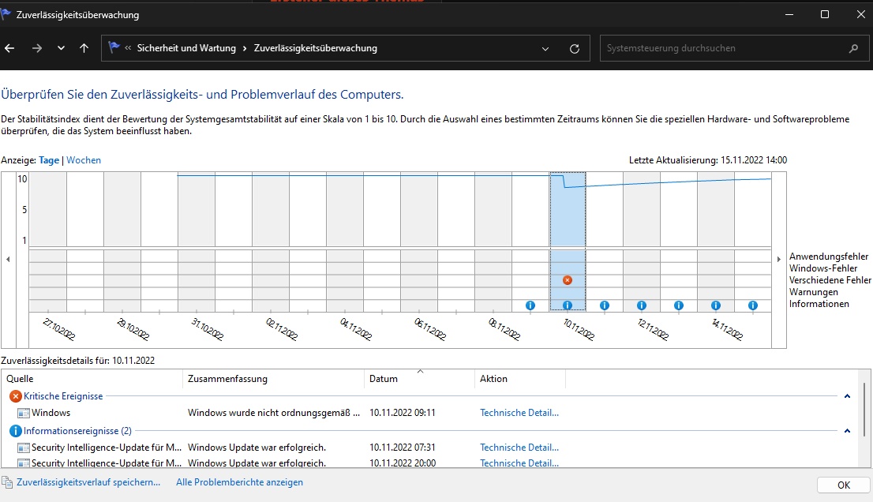The width and height of the screenshot is (873, 502).
Task: Go forward with the right arrow button
Action: (37, 48)
